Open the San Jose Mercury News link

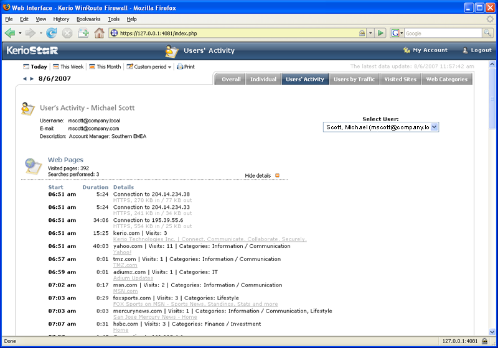pyautogui.click(x=155, y=318)
